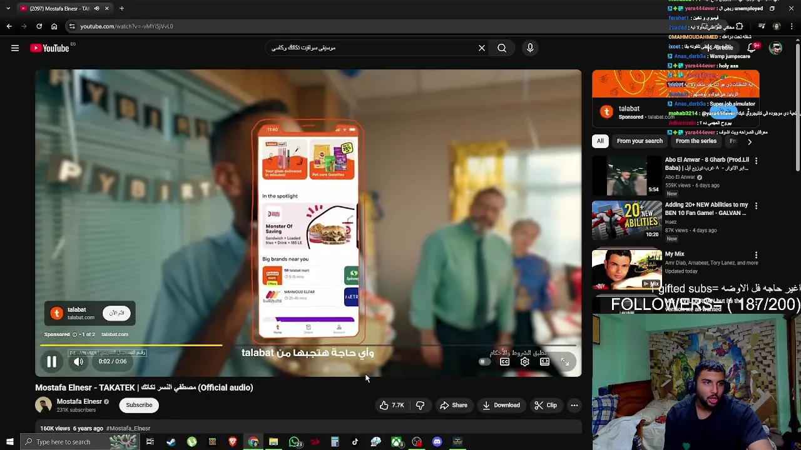Close the Mostafa Elnesr browser tab
Screen dimensions: 801x450
(106, 8)
